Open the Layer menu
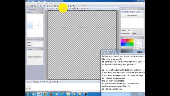Viewport: 170px width, 96px height. coord(47,3)
